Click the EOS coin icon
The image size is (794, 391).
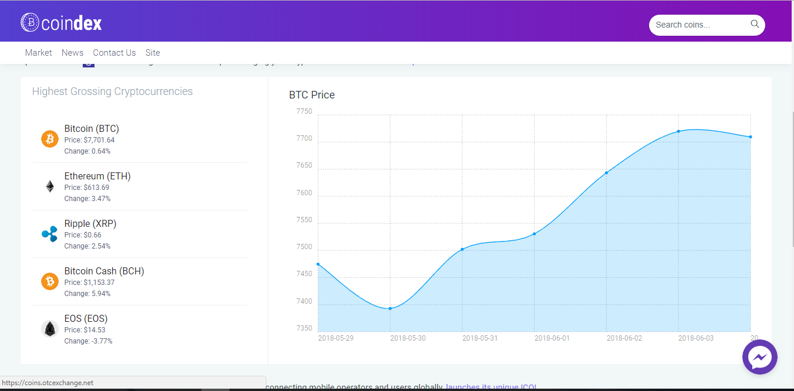pyautogui.click(x=50, y=329)
